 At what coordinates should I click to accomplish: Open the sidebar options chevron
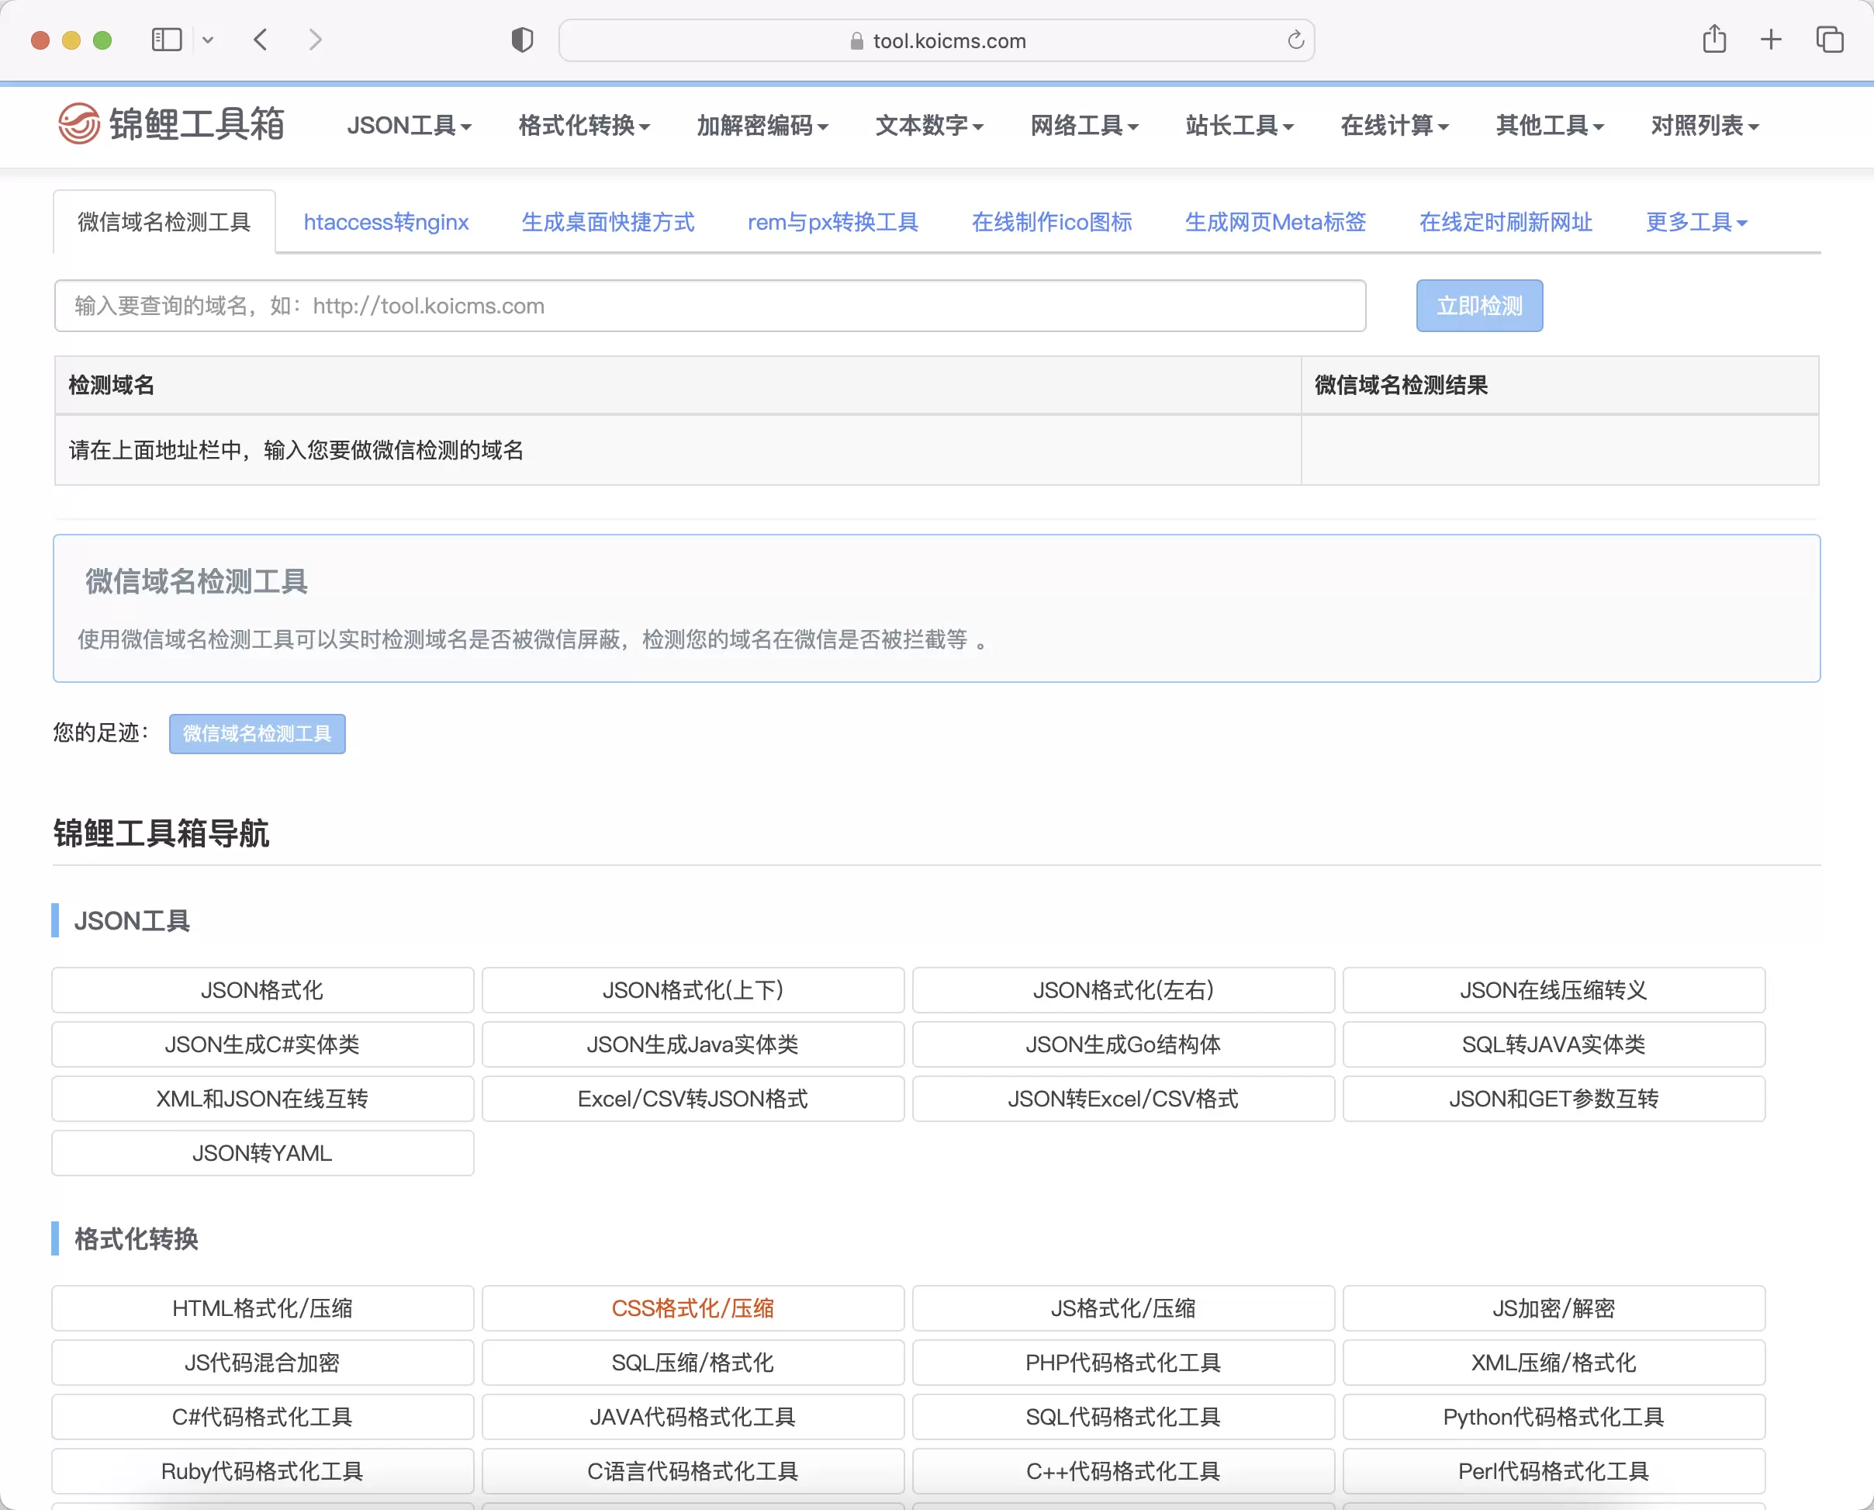pyautogui.click(x=208, y=40)
